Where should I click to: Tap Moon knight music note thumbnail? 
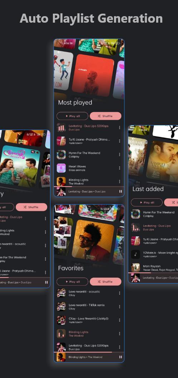(135, 254)
